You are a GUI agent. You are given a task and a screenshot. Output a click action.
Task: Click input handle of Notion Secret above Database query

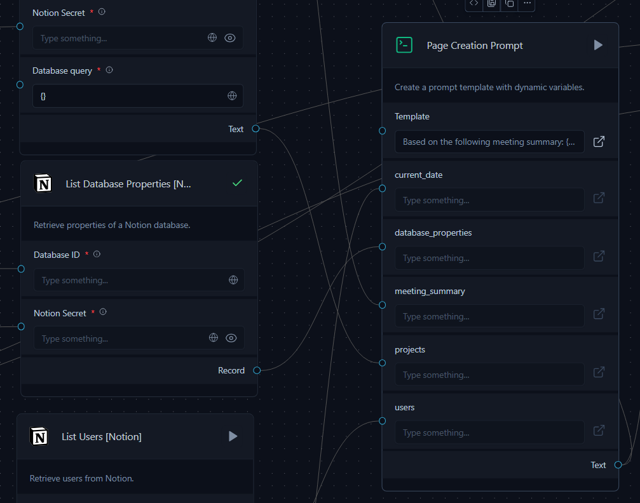coord(20,27)
